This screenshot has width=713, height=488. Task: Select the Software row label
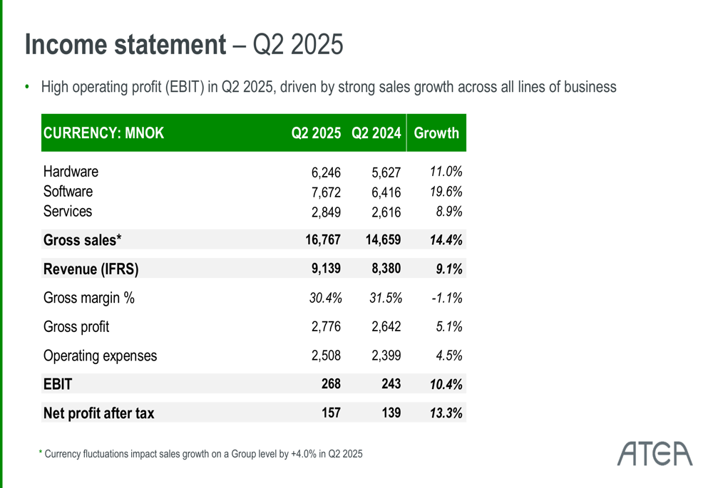point(68,192)
